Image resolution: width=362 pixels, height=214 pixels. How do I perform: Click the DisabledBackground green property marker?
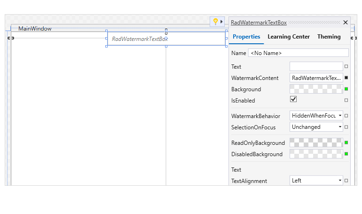tap(346, 154)
